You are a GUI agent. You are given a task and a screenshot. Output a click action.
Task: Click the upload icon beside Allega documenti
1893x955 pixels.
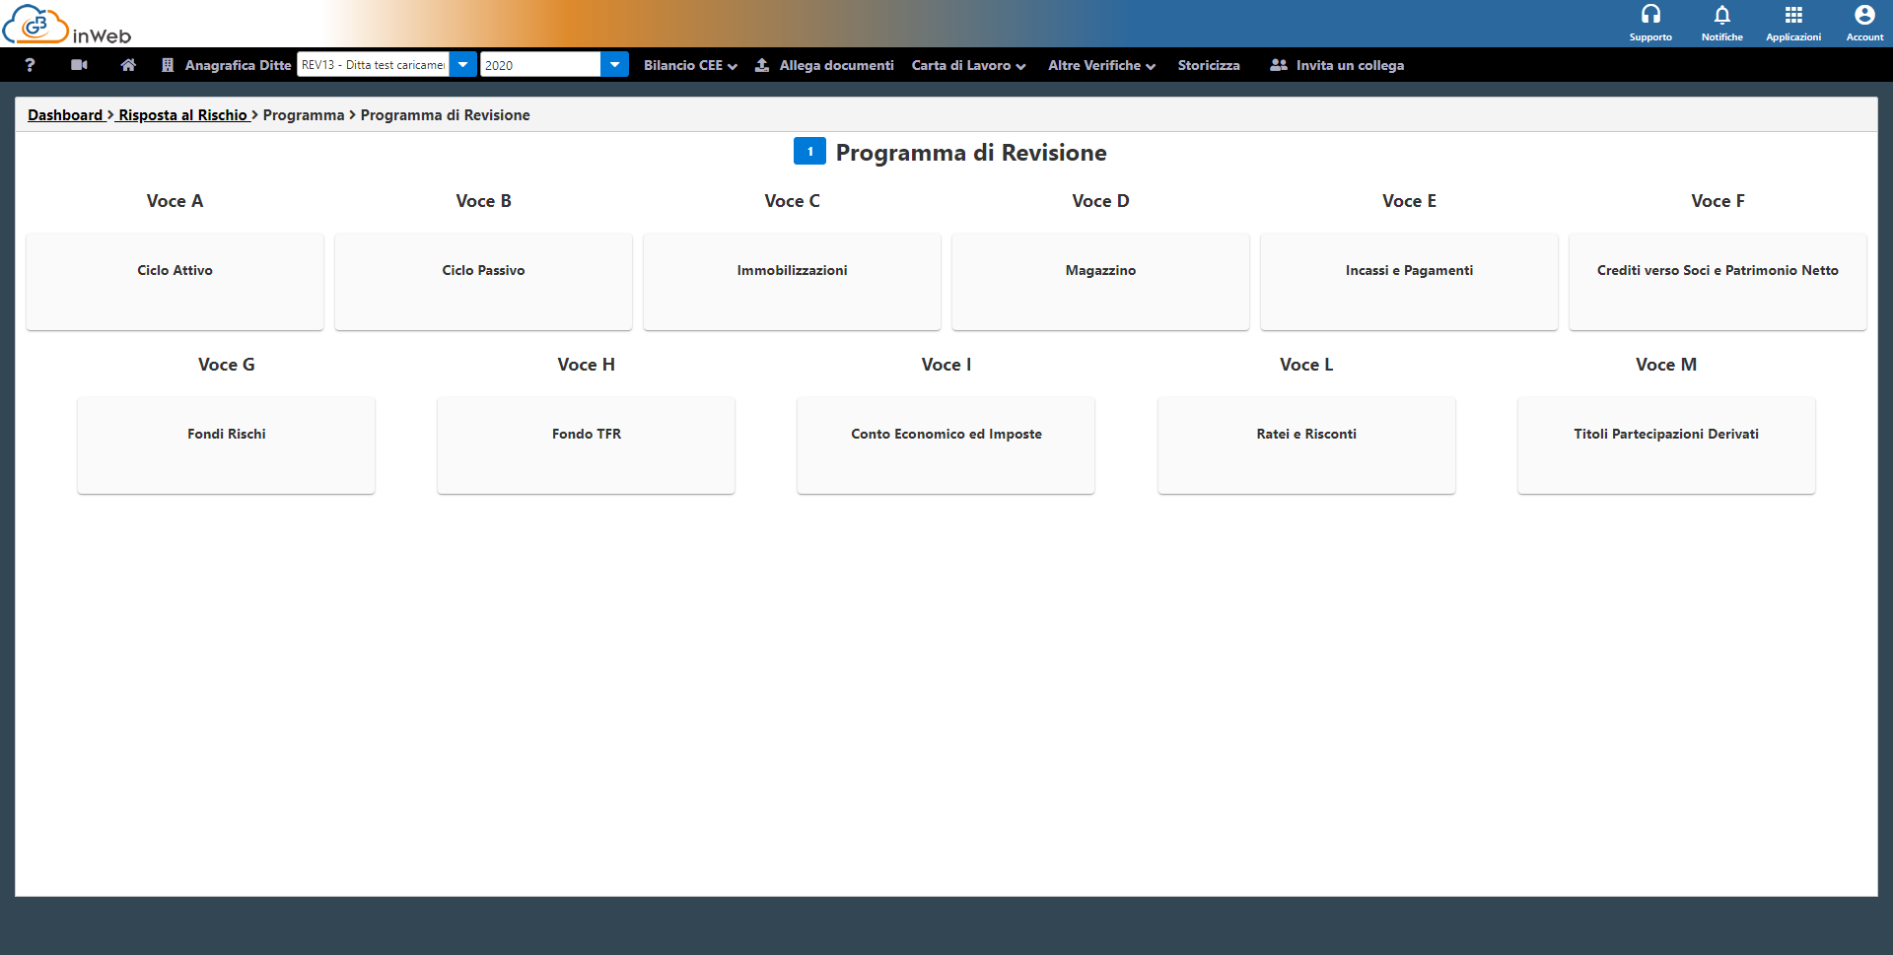tap(762, 65)
